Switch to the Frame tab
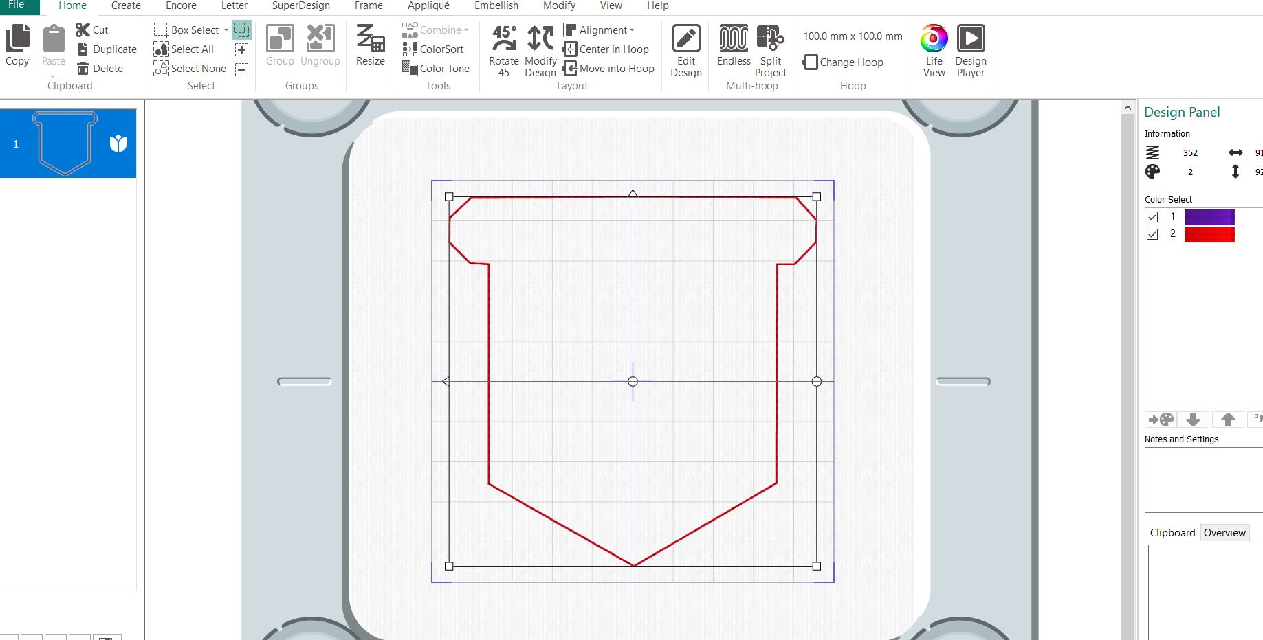The image size is (1263, 640). click(369, 5)
